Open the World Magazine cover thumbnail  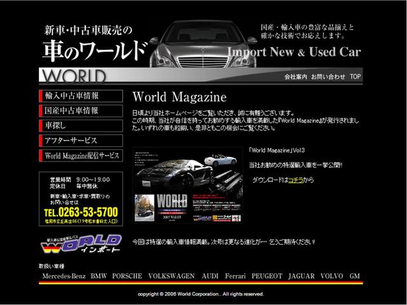click(x=188, y=185)
